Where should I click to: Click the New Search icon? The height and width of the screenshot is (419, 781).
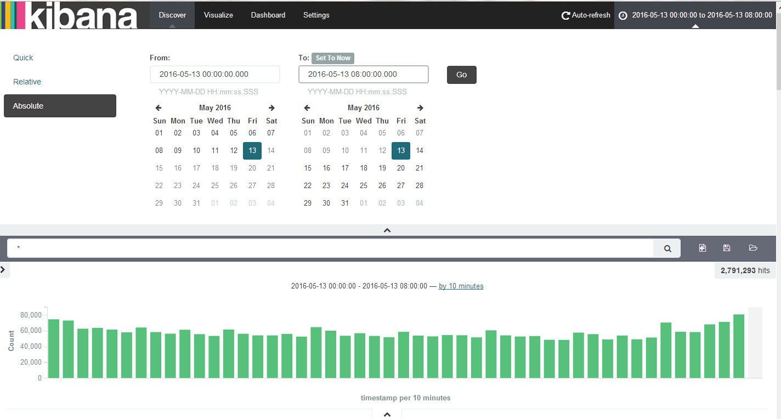703,248
